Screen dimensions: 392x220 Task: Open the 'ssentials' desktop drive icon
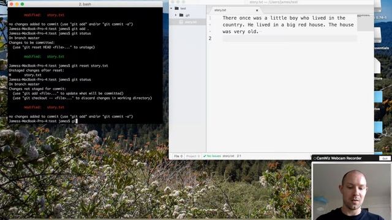click(378, 35)
